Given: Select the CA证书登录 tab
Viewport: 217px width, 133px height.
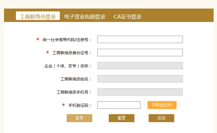Looking at the screenshot, I should tap(128, 17).
